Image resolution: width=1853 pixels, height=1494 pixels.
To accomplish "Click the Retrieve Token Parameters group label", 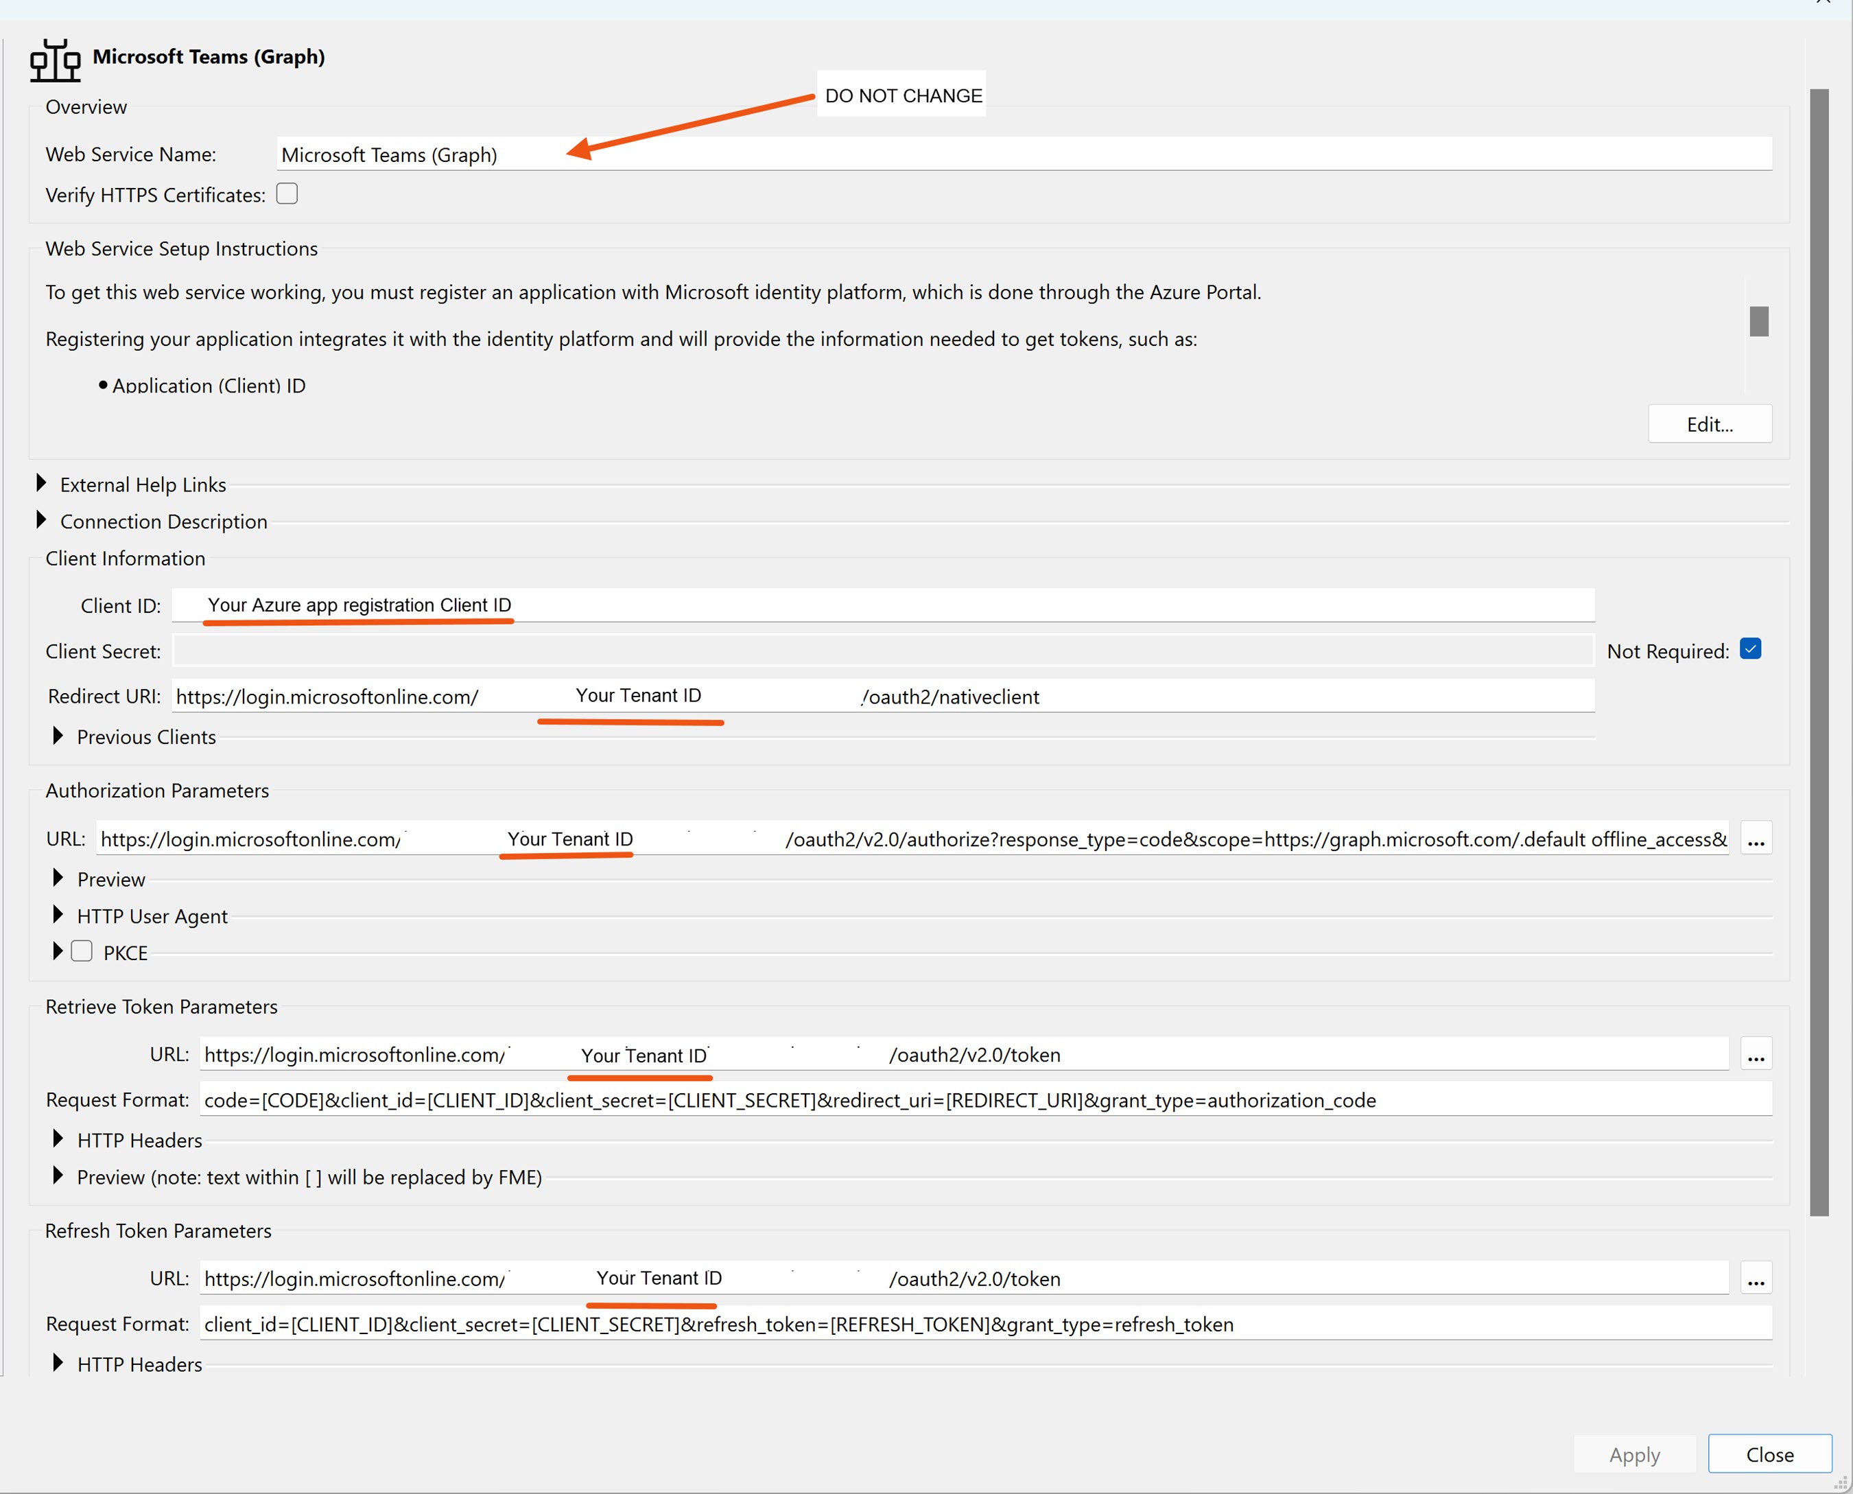I will click(162, 1006).
